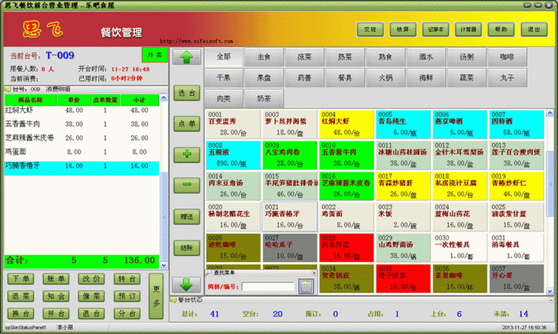Click the sifeisoft.com website link
The height and width of the screenshot is (334, 558).
click(x=196, y=41)
